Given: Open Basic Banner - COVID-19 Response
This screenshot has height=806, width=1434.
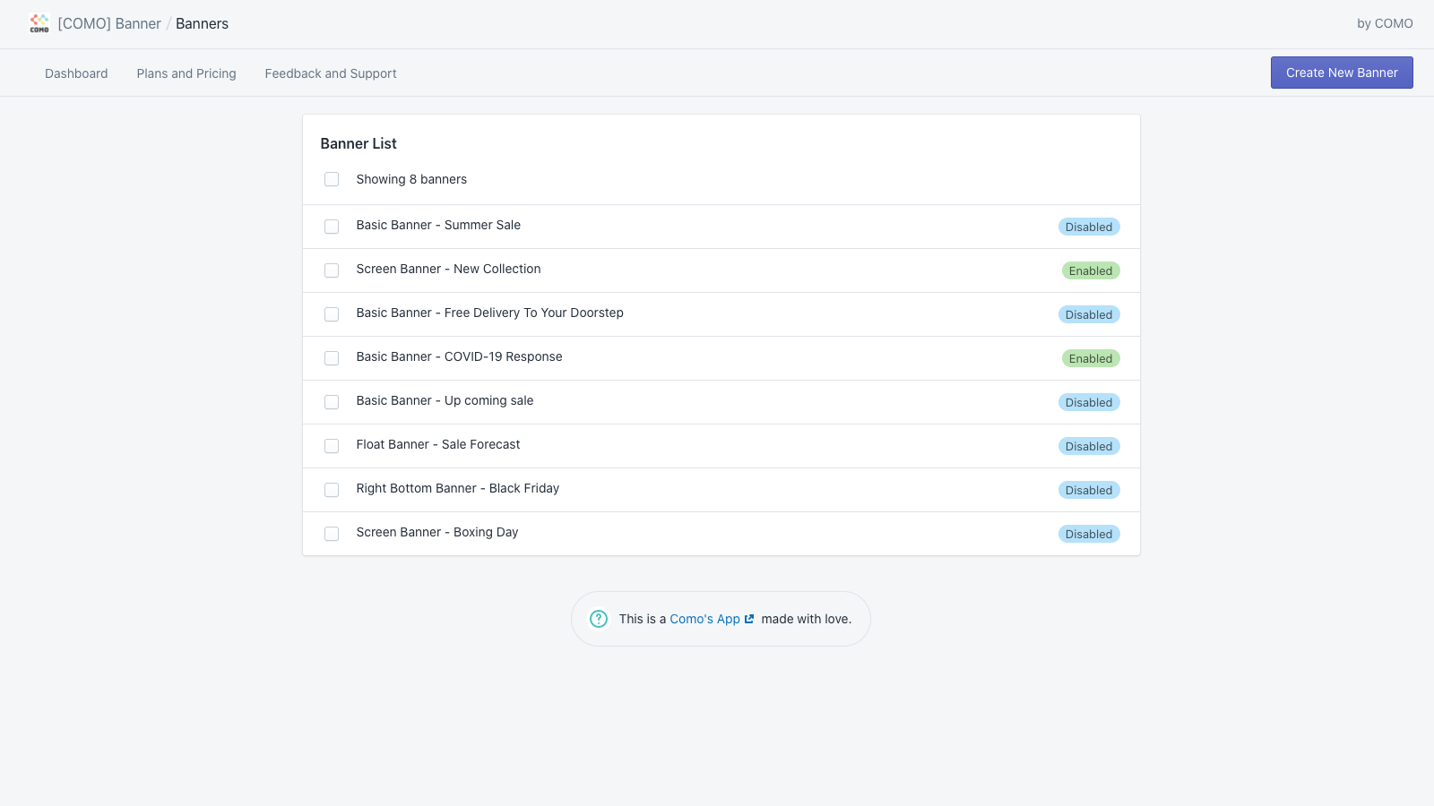Looking at the screenshot, I should click(x=459, y=356).
